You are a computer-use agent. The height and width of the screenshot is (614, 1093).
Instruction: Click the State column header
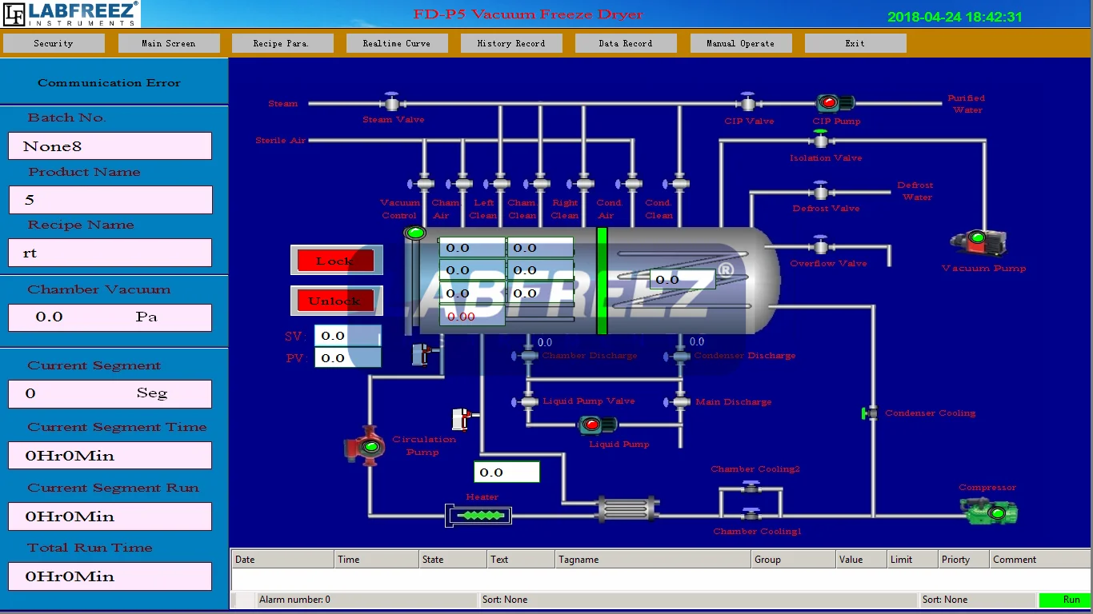[x=454, y=560]
